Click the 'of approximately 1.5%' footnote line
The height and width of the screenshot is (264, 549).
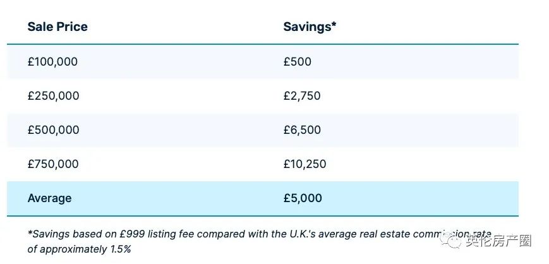pos(79,249)
